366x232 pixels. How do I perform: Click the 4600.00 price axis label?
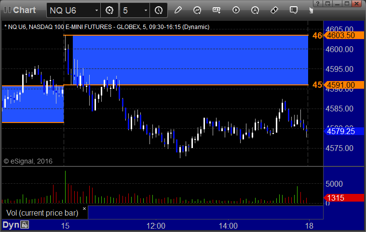pos(339,50)
